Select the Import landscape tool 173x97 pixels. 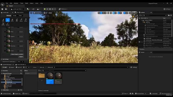(x=8, y=20)
